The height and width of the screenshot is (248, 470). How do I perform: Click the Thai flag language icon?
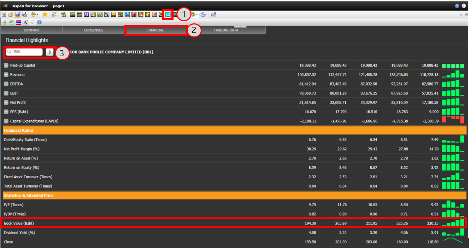(18, 22)
